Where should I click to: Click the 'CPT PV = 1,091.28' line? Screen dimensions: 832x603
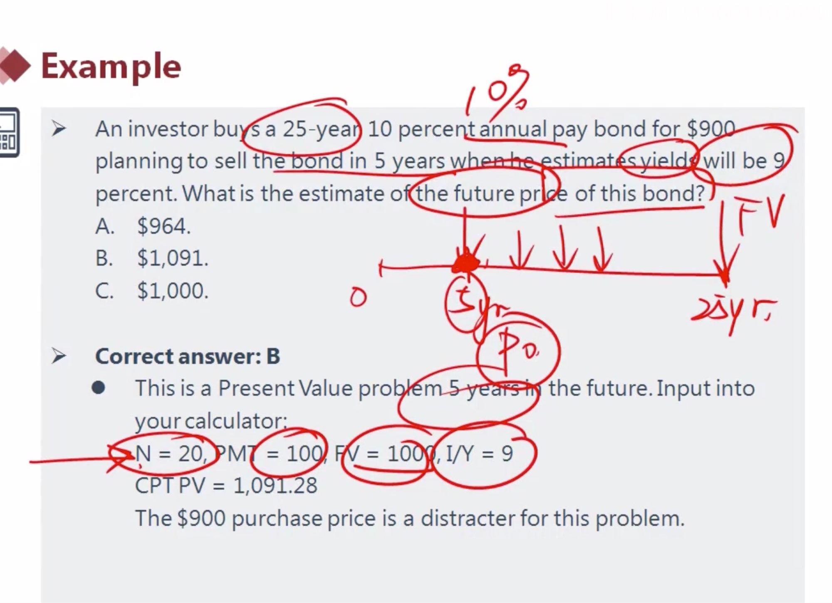[226, 485]
